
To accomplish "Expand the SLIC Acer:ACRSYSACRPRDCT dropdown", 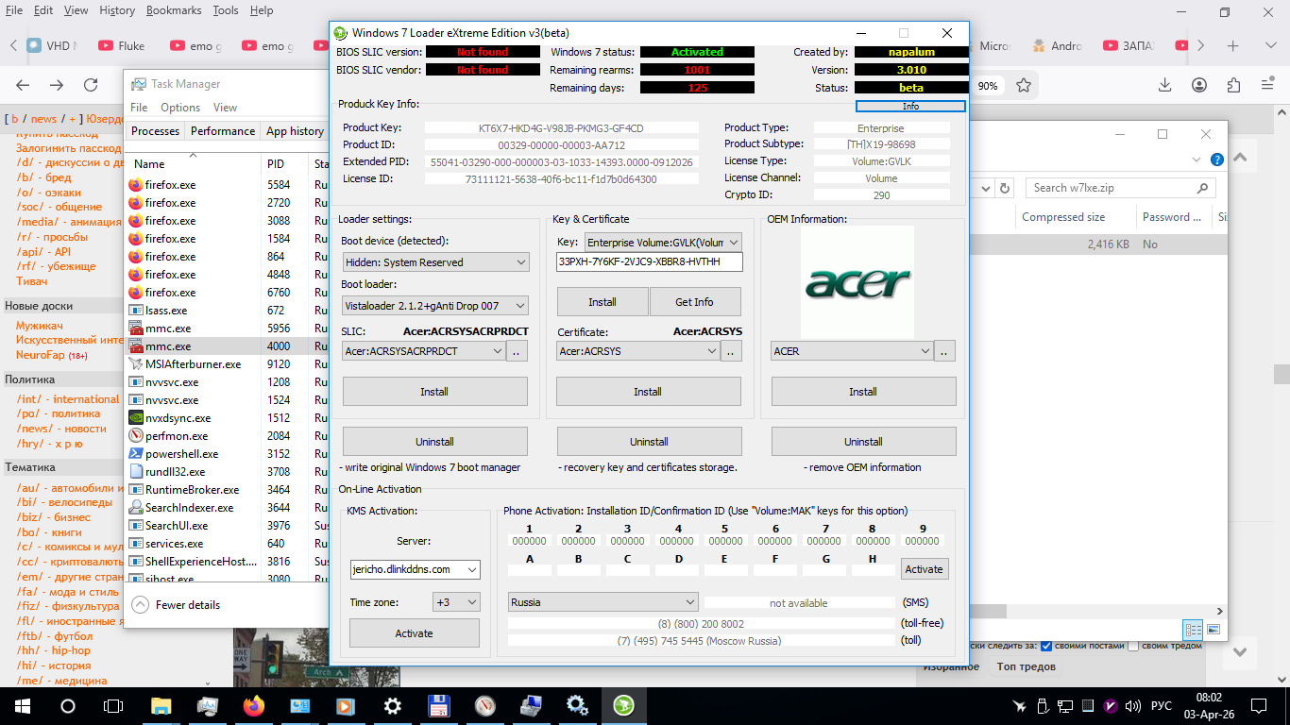I will [x=423, y=351].
